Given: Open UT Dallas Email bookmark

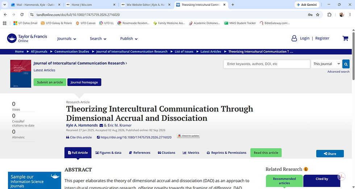Looking at the screenshot, I should coord(25,23).
